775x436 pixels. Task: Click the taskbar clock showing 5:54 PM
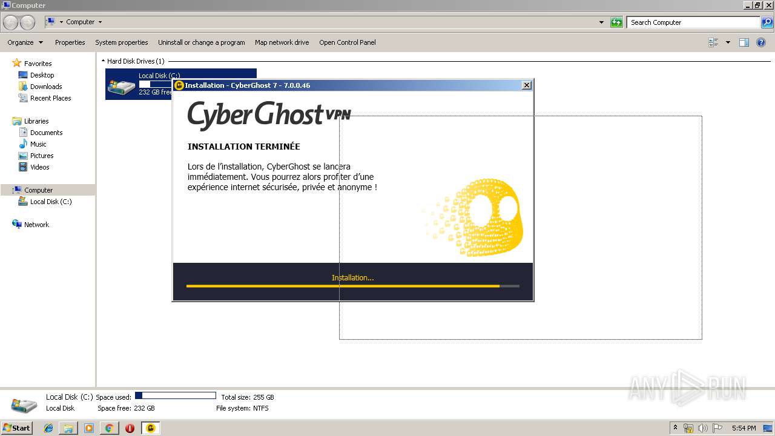pos(744,428)
